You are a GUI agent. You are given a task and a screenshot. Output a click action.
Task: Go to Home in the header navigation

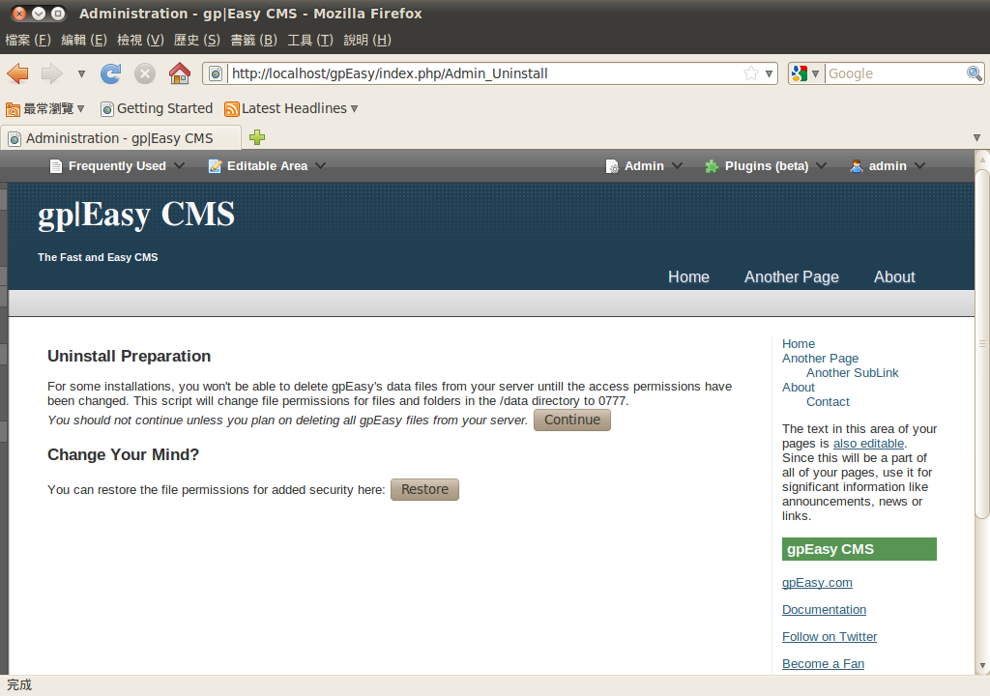[x=688, y=276]
